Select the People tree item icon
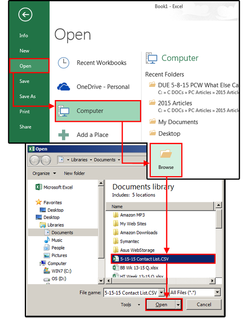Screen dimensions: 248x319 coord(47,248)
